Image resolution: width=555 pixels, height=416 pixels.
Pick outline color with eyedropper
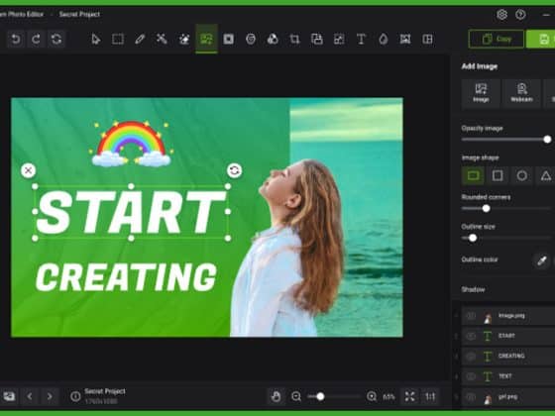pos(541,260)
